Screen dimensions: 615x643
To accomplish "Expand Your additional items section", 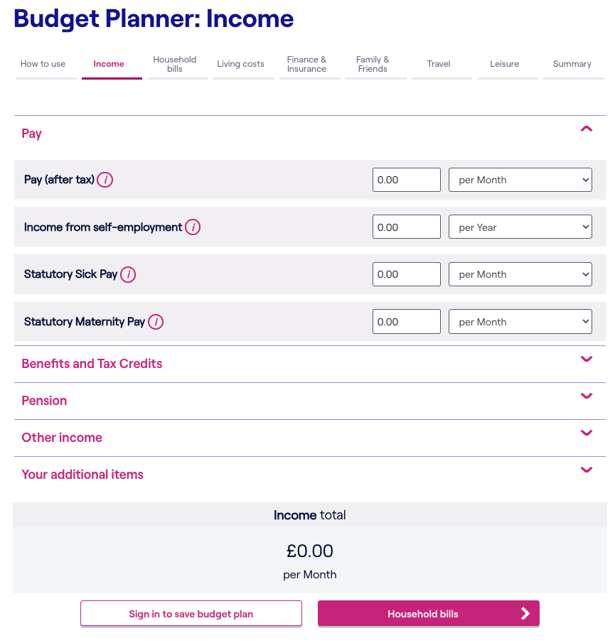I will pos(587,470).
